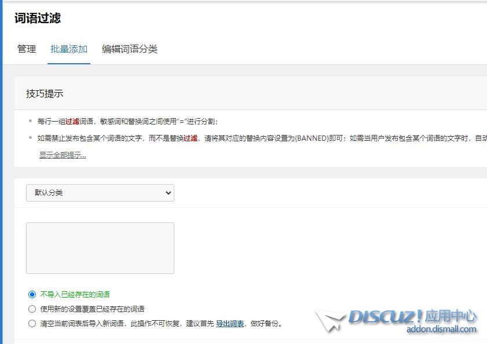Click the 词语过滤 page title
The height and width of the screenshot is (344, 487).
tap(38, 18)
